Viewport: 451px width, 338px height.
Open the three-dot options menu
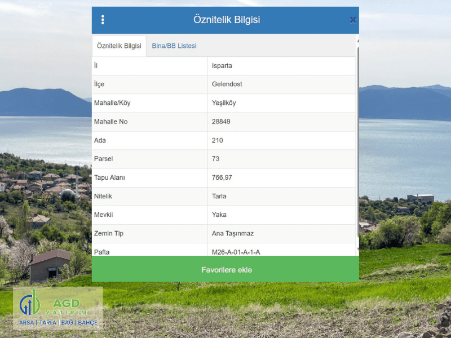[103, 20]
